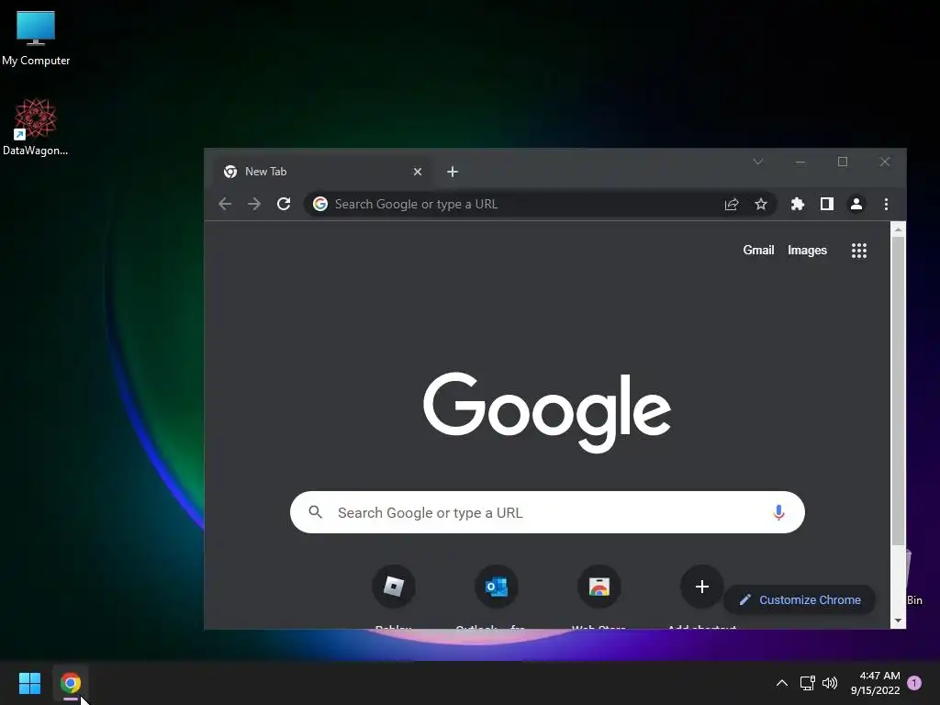Viewport: 940px width, 705px height.
Task: Open the clock and date
Action: (875, 683)
